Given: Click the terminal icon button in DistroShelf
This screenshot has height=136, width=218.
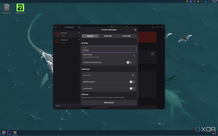Looking at the screenshot, I should [x=153, y=54].
